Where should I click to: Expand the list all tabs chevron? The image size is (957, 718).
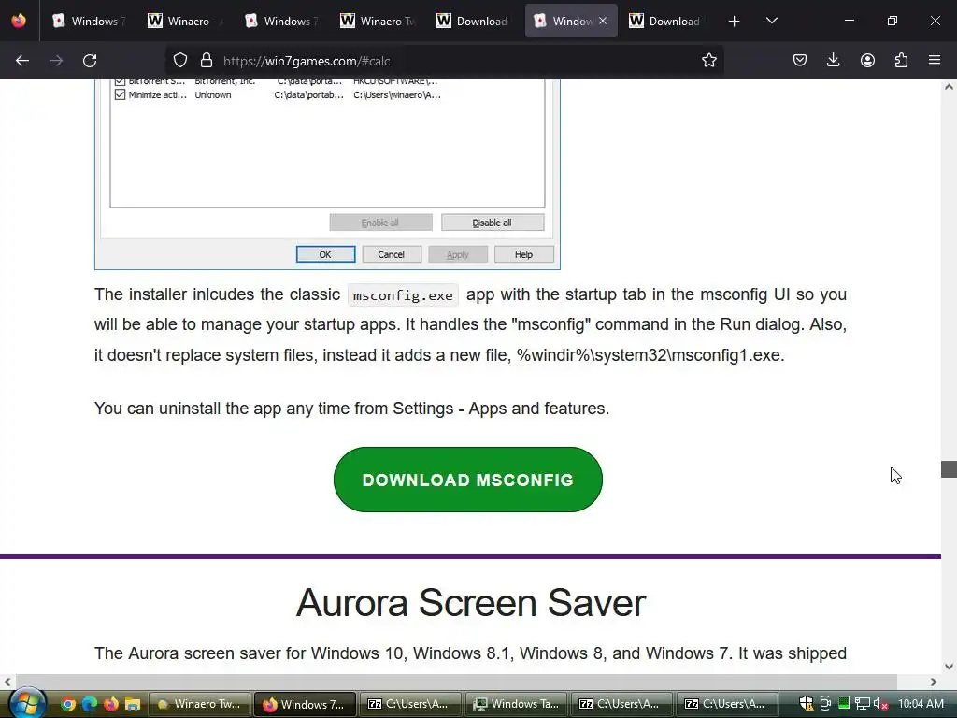(x=771, y=21)
